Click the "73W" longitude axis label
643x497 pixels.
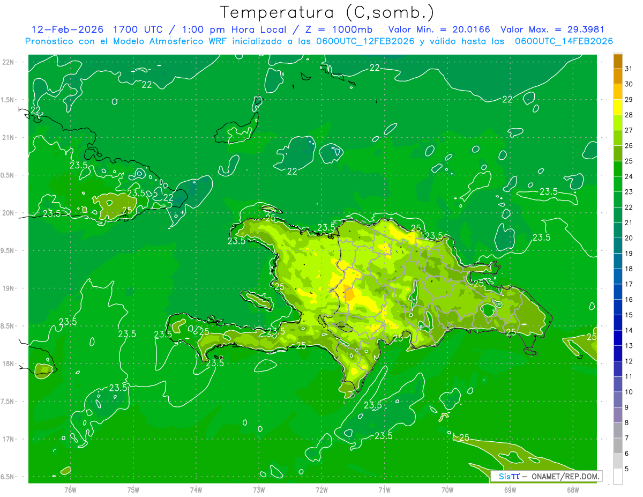(259, 489)
